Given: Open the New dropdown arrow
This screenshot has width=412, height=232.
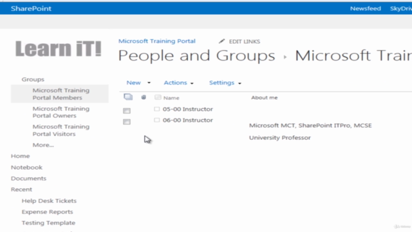Looking at the screenshot, I should coord(149,83).
